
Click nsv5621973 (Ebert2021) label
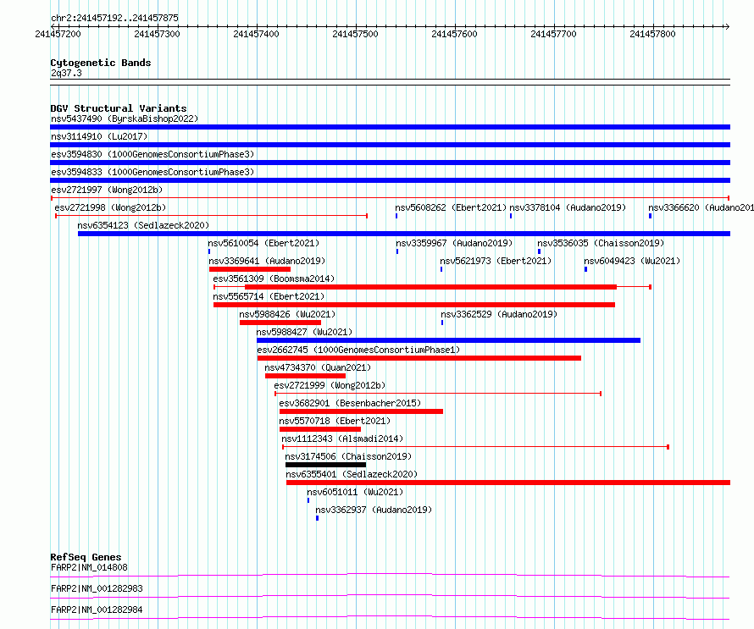click(x=496, y=261)
